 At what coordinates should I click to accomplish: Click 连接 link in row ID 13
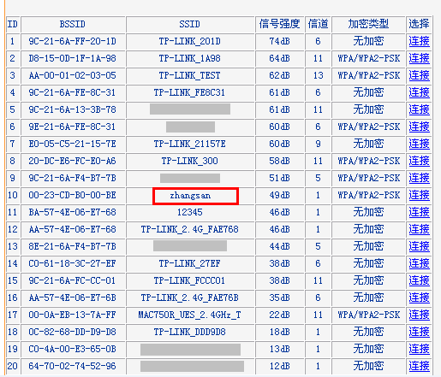[419, 246]
